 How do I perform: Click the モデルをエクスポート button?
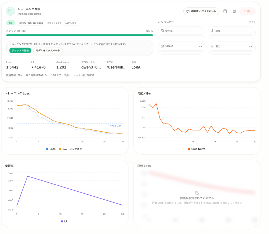pos(48,50)
